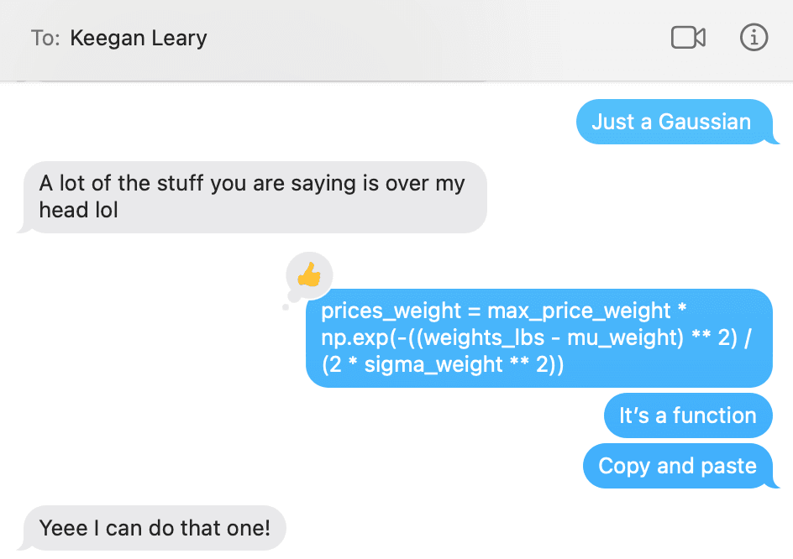Screen dimensions: 793x559
Task: Click the word "paste" in the blue bubble
Action: tap(728, 467)
